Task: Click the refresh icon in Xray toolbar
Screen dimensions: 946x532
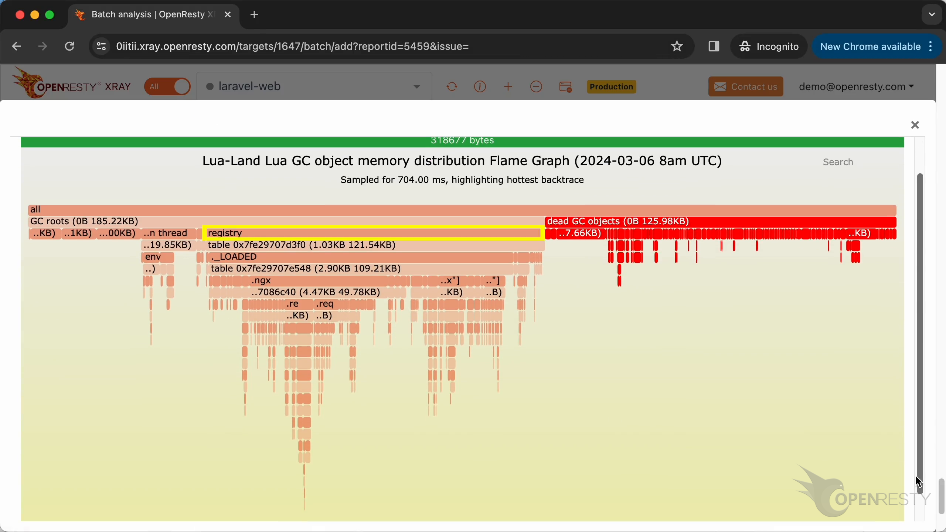Action: coord(452,86)
